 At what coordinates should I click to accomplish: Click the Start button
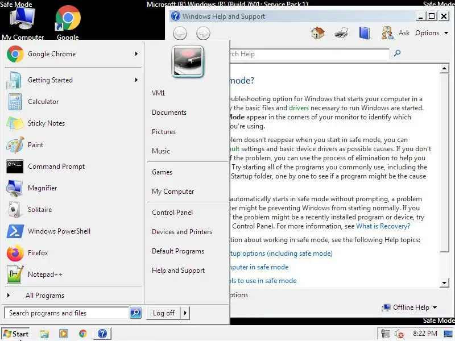(x=16, y=334)
